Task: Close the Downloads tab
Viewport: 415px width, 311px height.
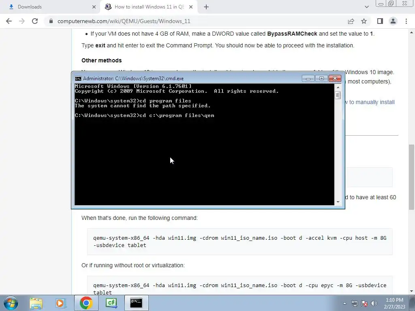Action: coord(94,7)
